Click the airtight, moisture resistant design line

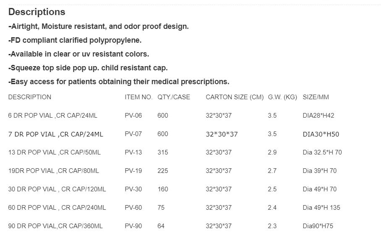[x=99, y=26]
